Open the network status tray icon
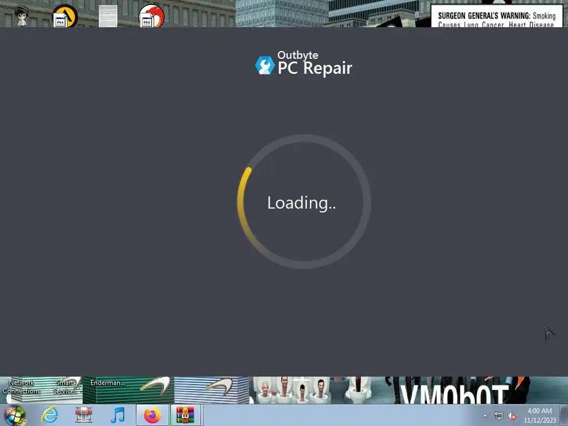 point(499,416)
